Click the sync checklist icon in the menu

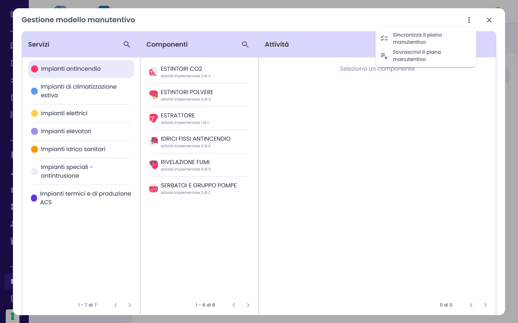(384, 38)
